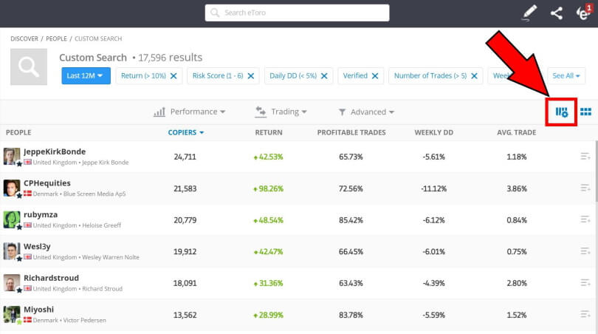Remove the Return (> 10%) filter
The width and height of the screenshot is (598, 334).
point(173,76)
